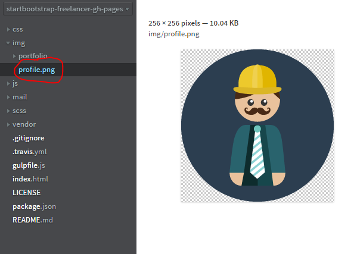Select the mail folder name

[x=20, y=97]
